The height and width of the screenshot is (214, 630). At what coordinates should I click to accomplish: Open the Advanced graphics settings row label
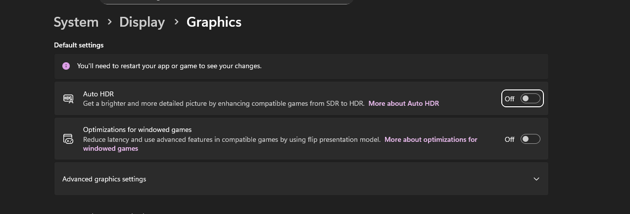104,179
